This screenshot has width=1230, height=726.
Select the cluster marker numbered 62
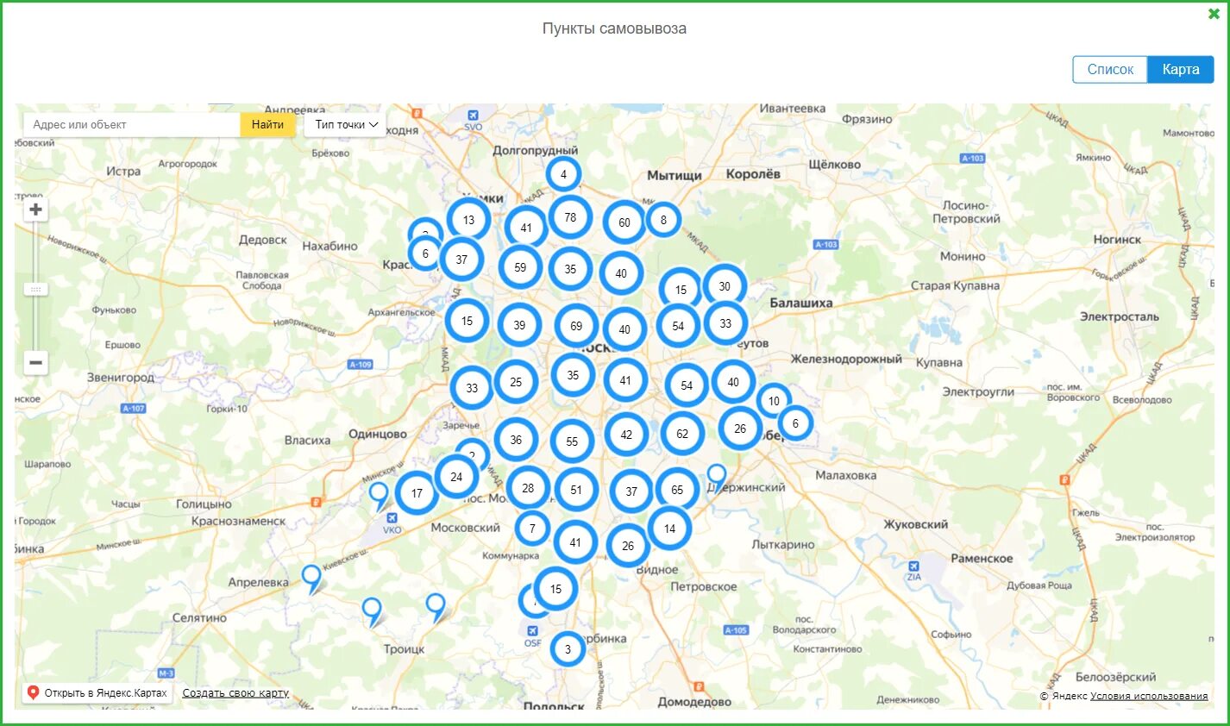[682, 434]
